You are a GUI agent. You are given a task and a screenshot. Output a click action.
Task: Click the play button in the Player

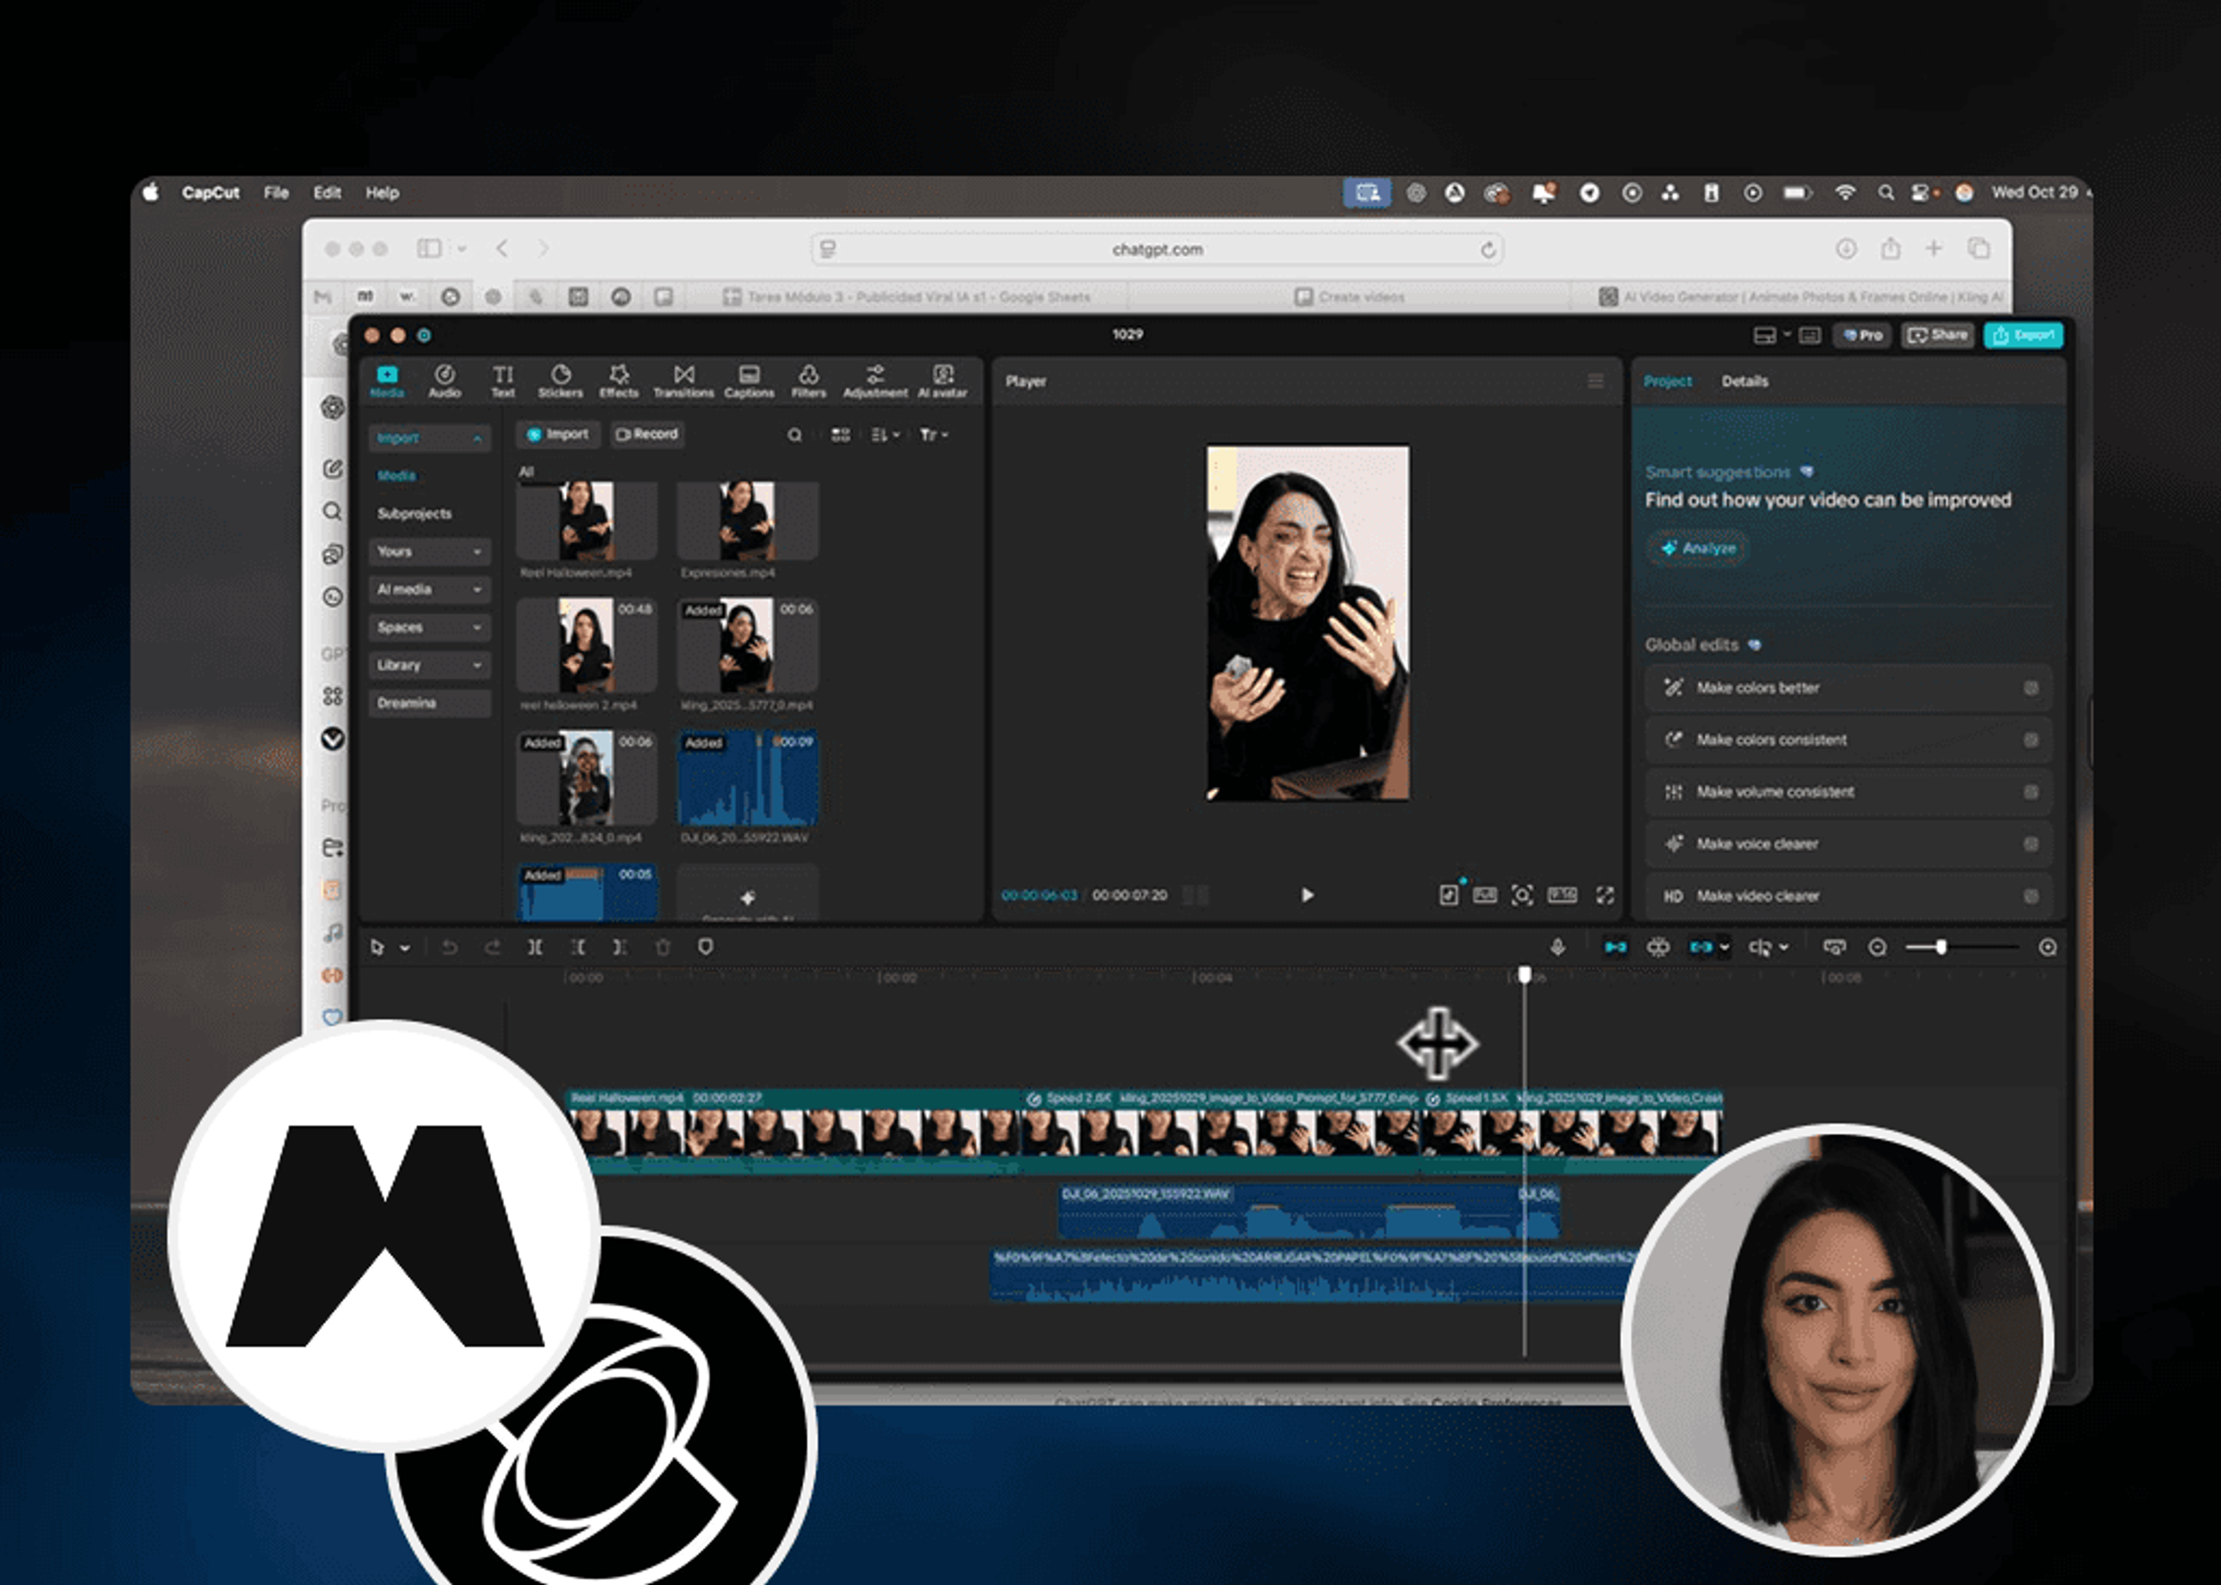click(1307, 895)
